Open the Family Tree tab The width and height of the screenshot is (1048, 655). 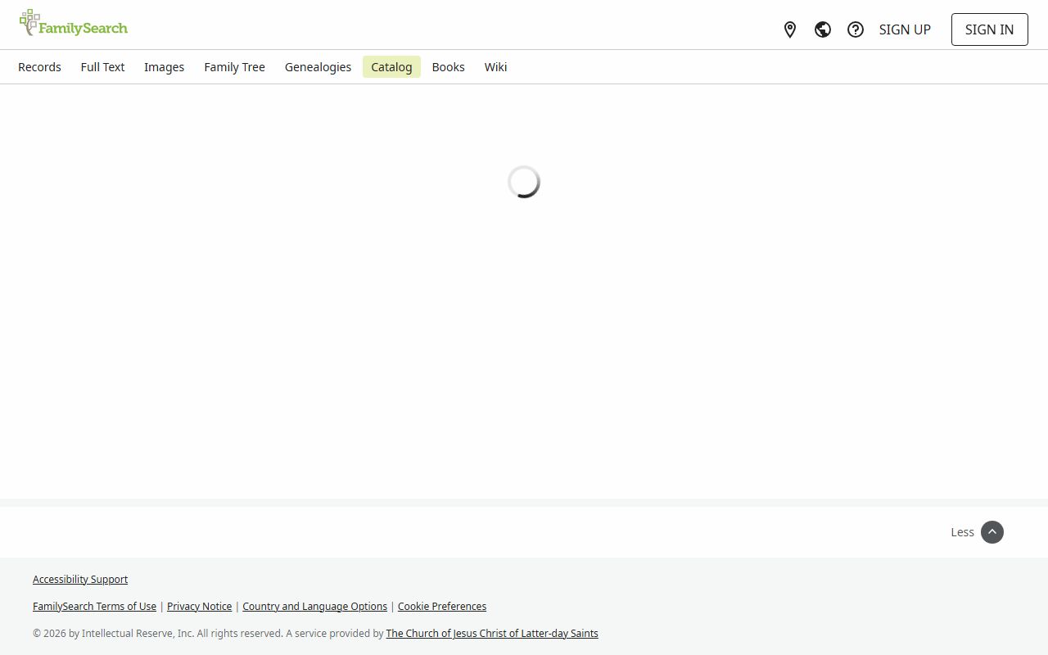click(234, 67)
